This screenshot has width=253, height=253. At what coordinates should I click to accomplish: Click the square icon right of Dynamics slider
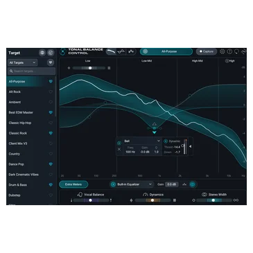(x=175, y=200)
